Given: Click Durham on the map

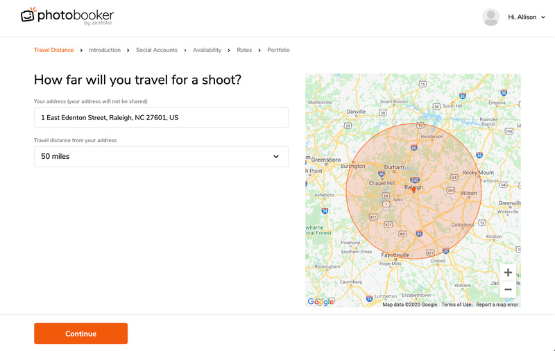Looking at the screenshot, I should coord(394,167).
